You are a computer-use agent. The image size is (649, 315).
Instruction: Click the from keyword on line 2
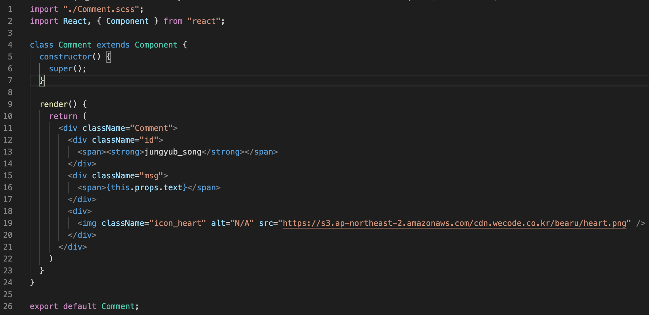click(x=173, y=21)
